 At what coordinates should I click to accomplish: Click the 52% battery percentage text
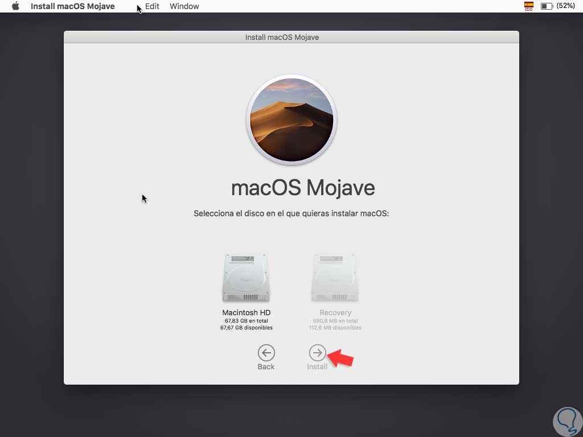[x=566, y=6]
